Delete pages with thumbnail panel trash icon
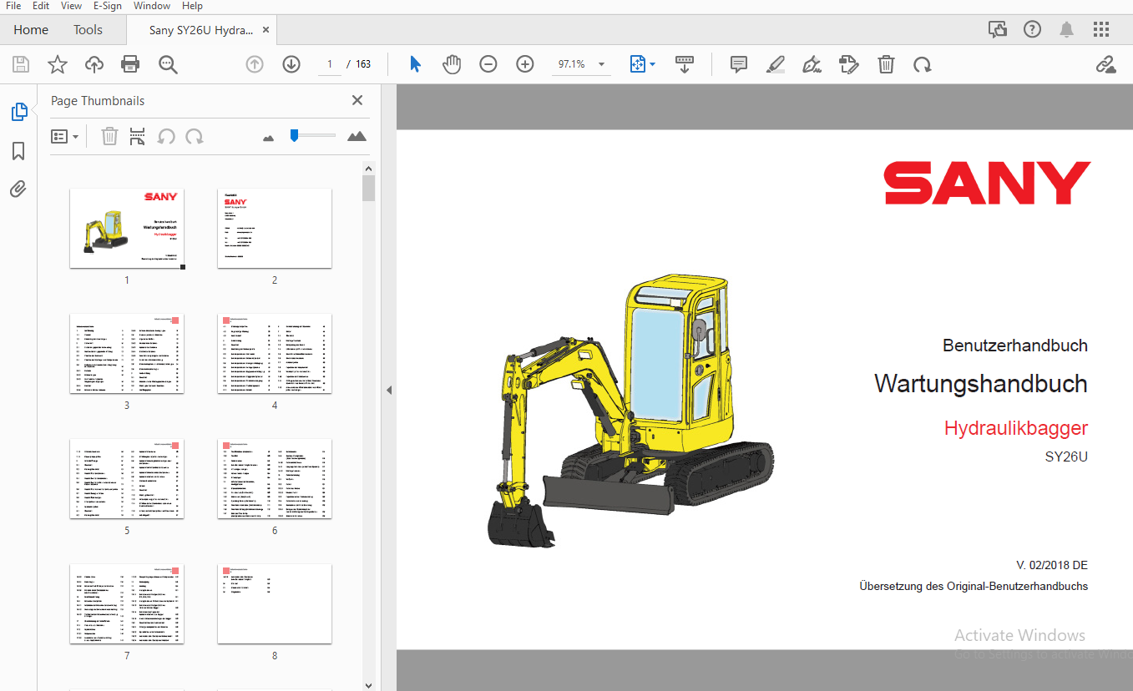 point(109,136)
